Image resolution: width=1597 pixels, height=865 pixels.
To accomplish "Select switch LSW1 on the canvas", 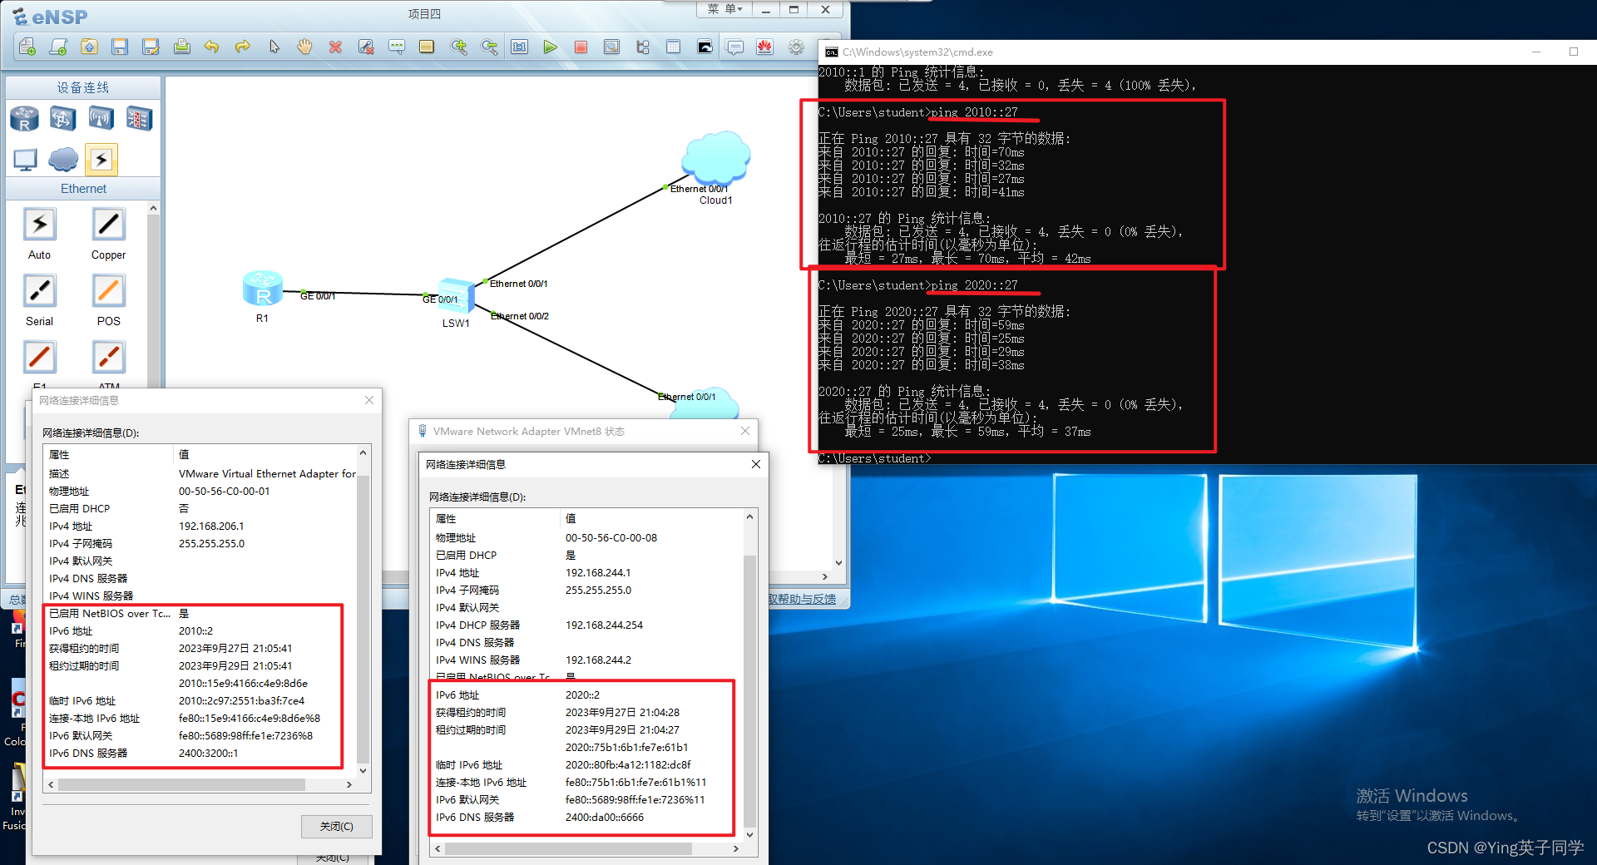I will point(456,296).
